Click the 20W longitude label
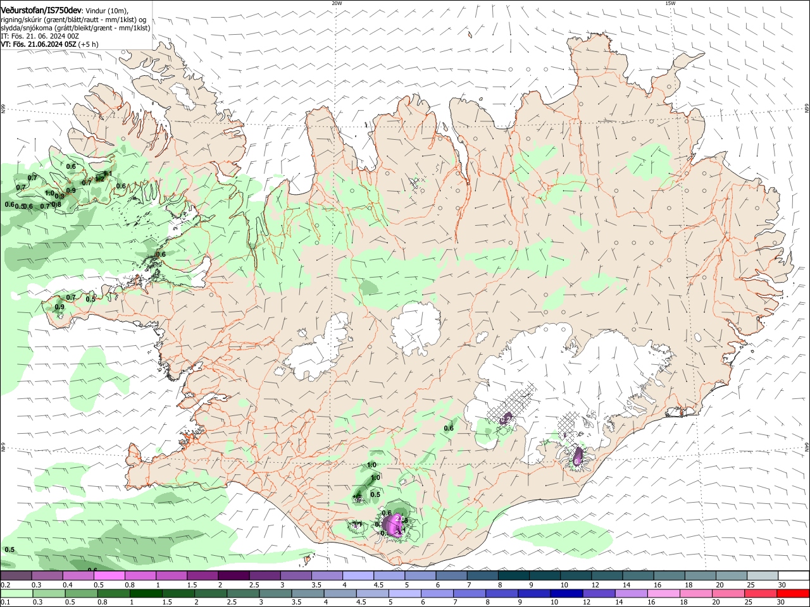Image resolution: width=810 pixels, height=607 pixels. coord(337,3)
